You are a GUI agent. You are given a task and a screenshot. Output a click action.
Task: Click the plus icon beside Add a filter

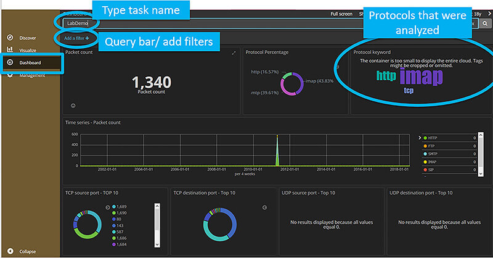tap(88, 38)
